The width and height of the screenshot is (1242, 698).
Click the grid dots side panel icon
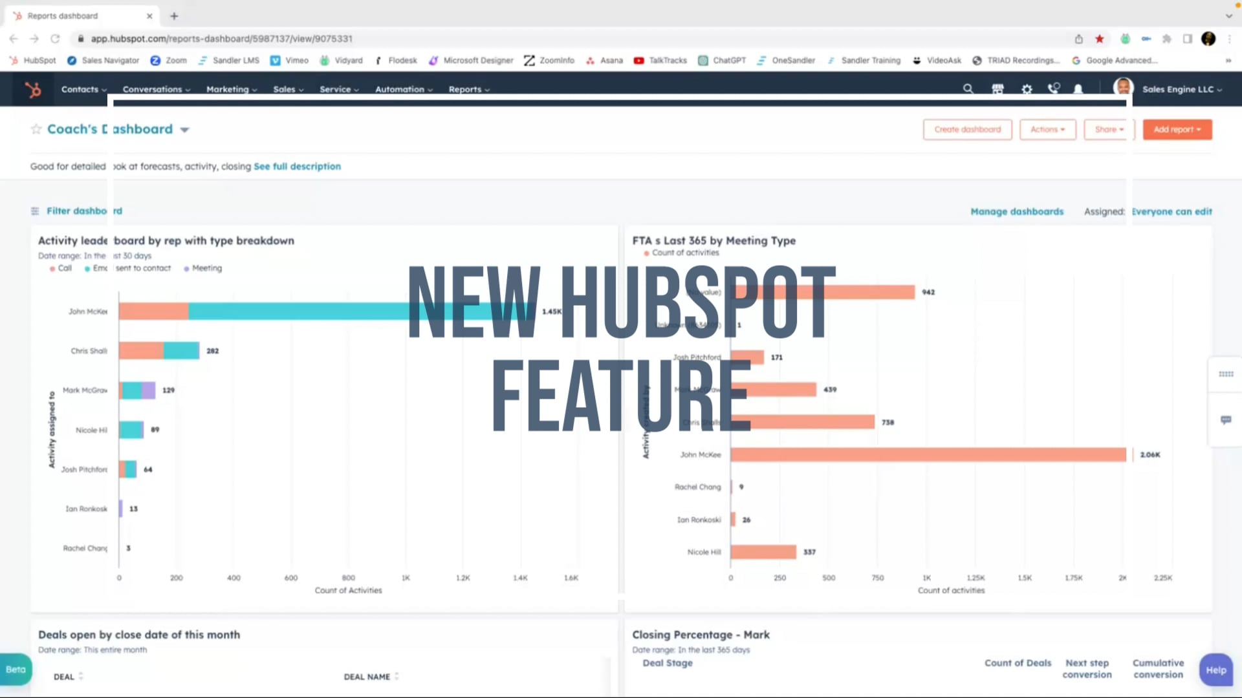click(x=1225, y=374)
